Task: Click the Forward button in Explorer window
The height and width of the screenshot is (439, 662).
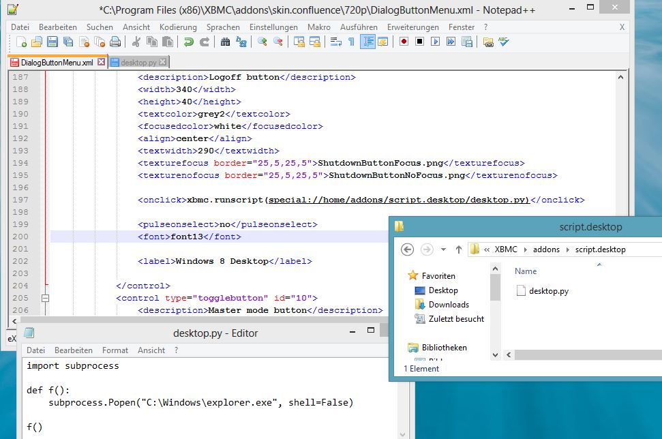Action: coord(427,249)
